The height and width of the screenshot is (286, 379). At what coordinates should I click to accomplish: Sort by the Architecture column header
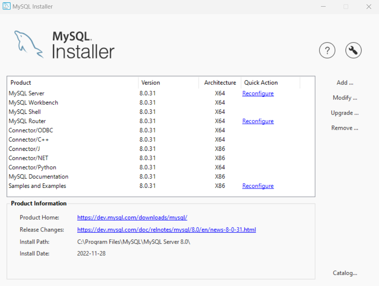[x=220, y=83]
